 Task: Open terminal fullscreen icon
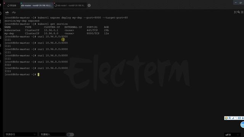[x=235, y=12]
